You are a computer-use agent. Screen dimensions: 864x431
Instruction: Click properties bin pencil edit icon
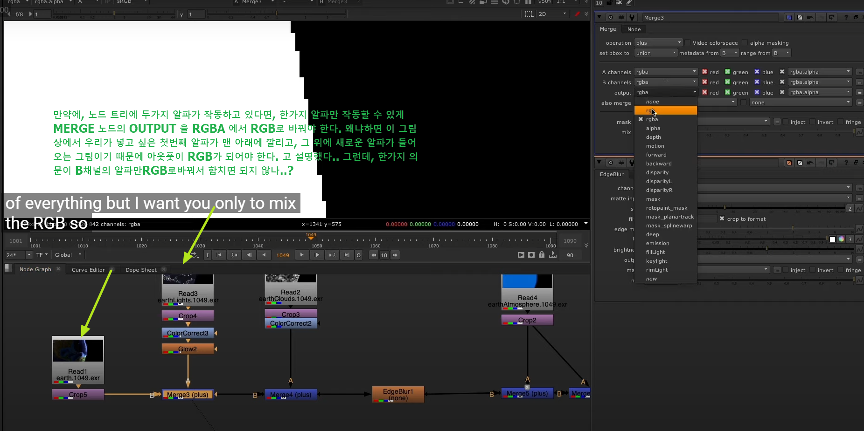click(629, 2)
